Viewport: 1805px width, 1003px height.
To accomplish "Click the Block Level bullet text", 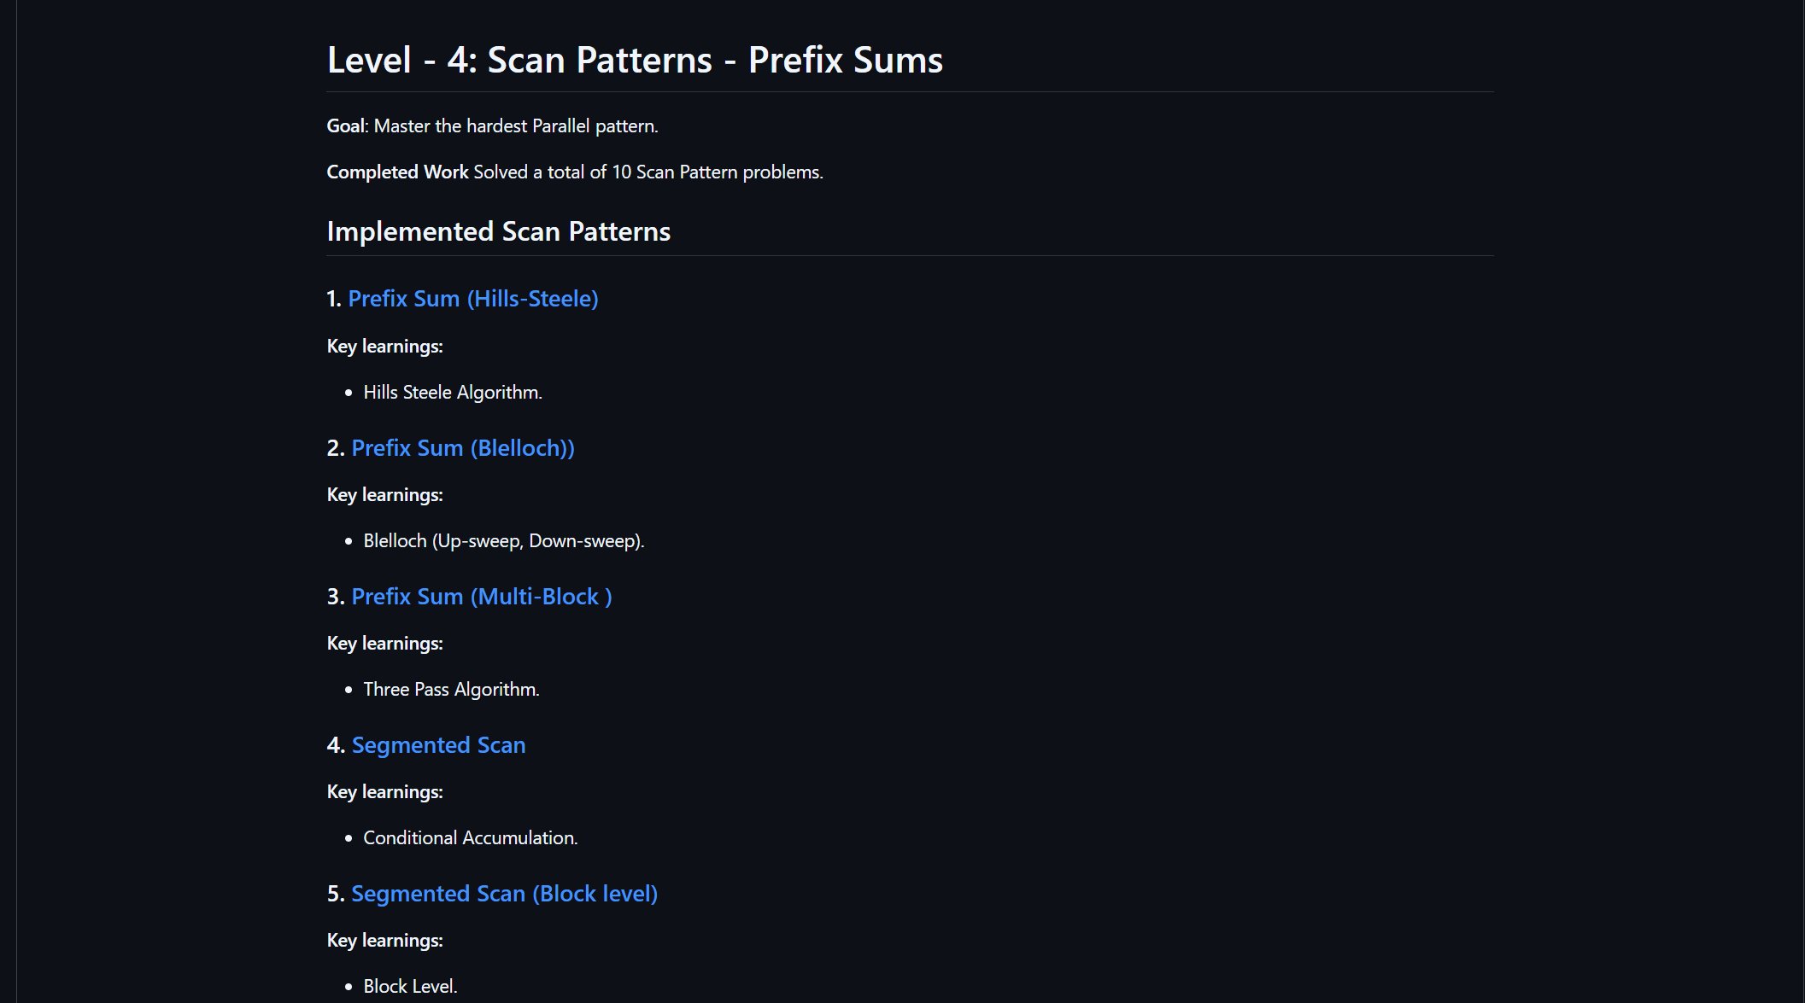I will pos(410,987).
